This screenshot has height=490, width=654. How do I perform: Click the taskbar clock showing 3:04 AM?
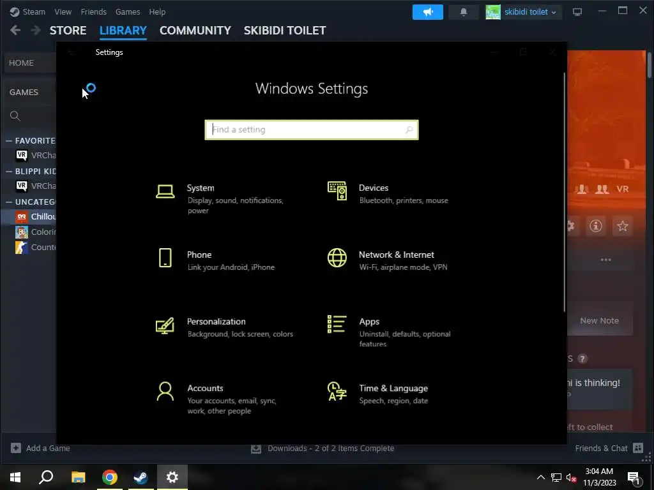[x=599, y=477]
